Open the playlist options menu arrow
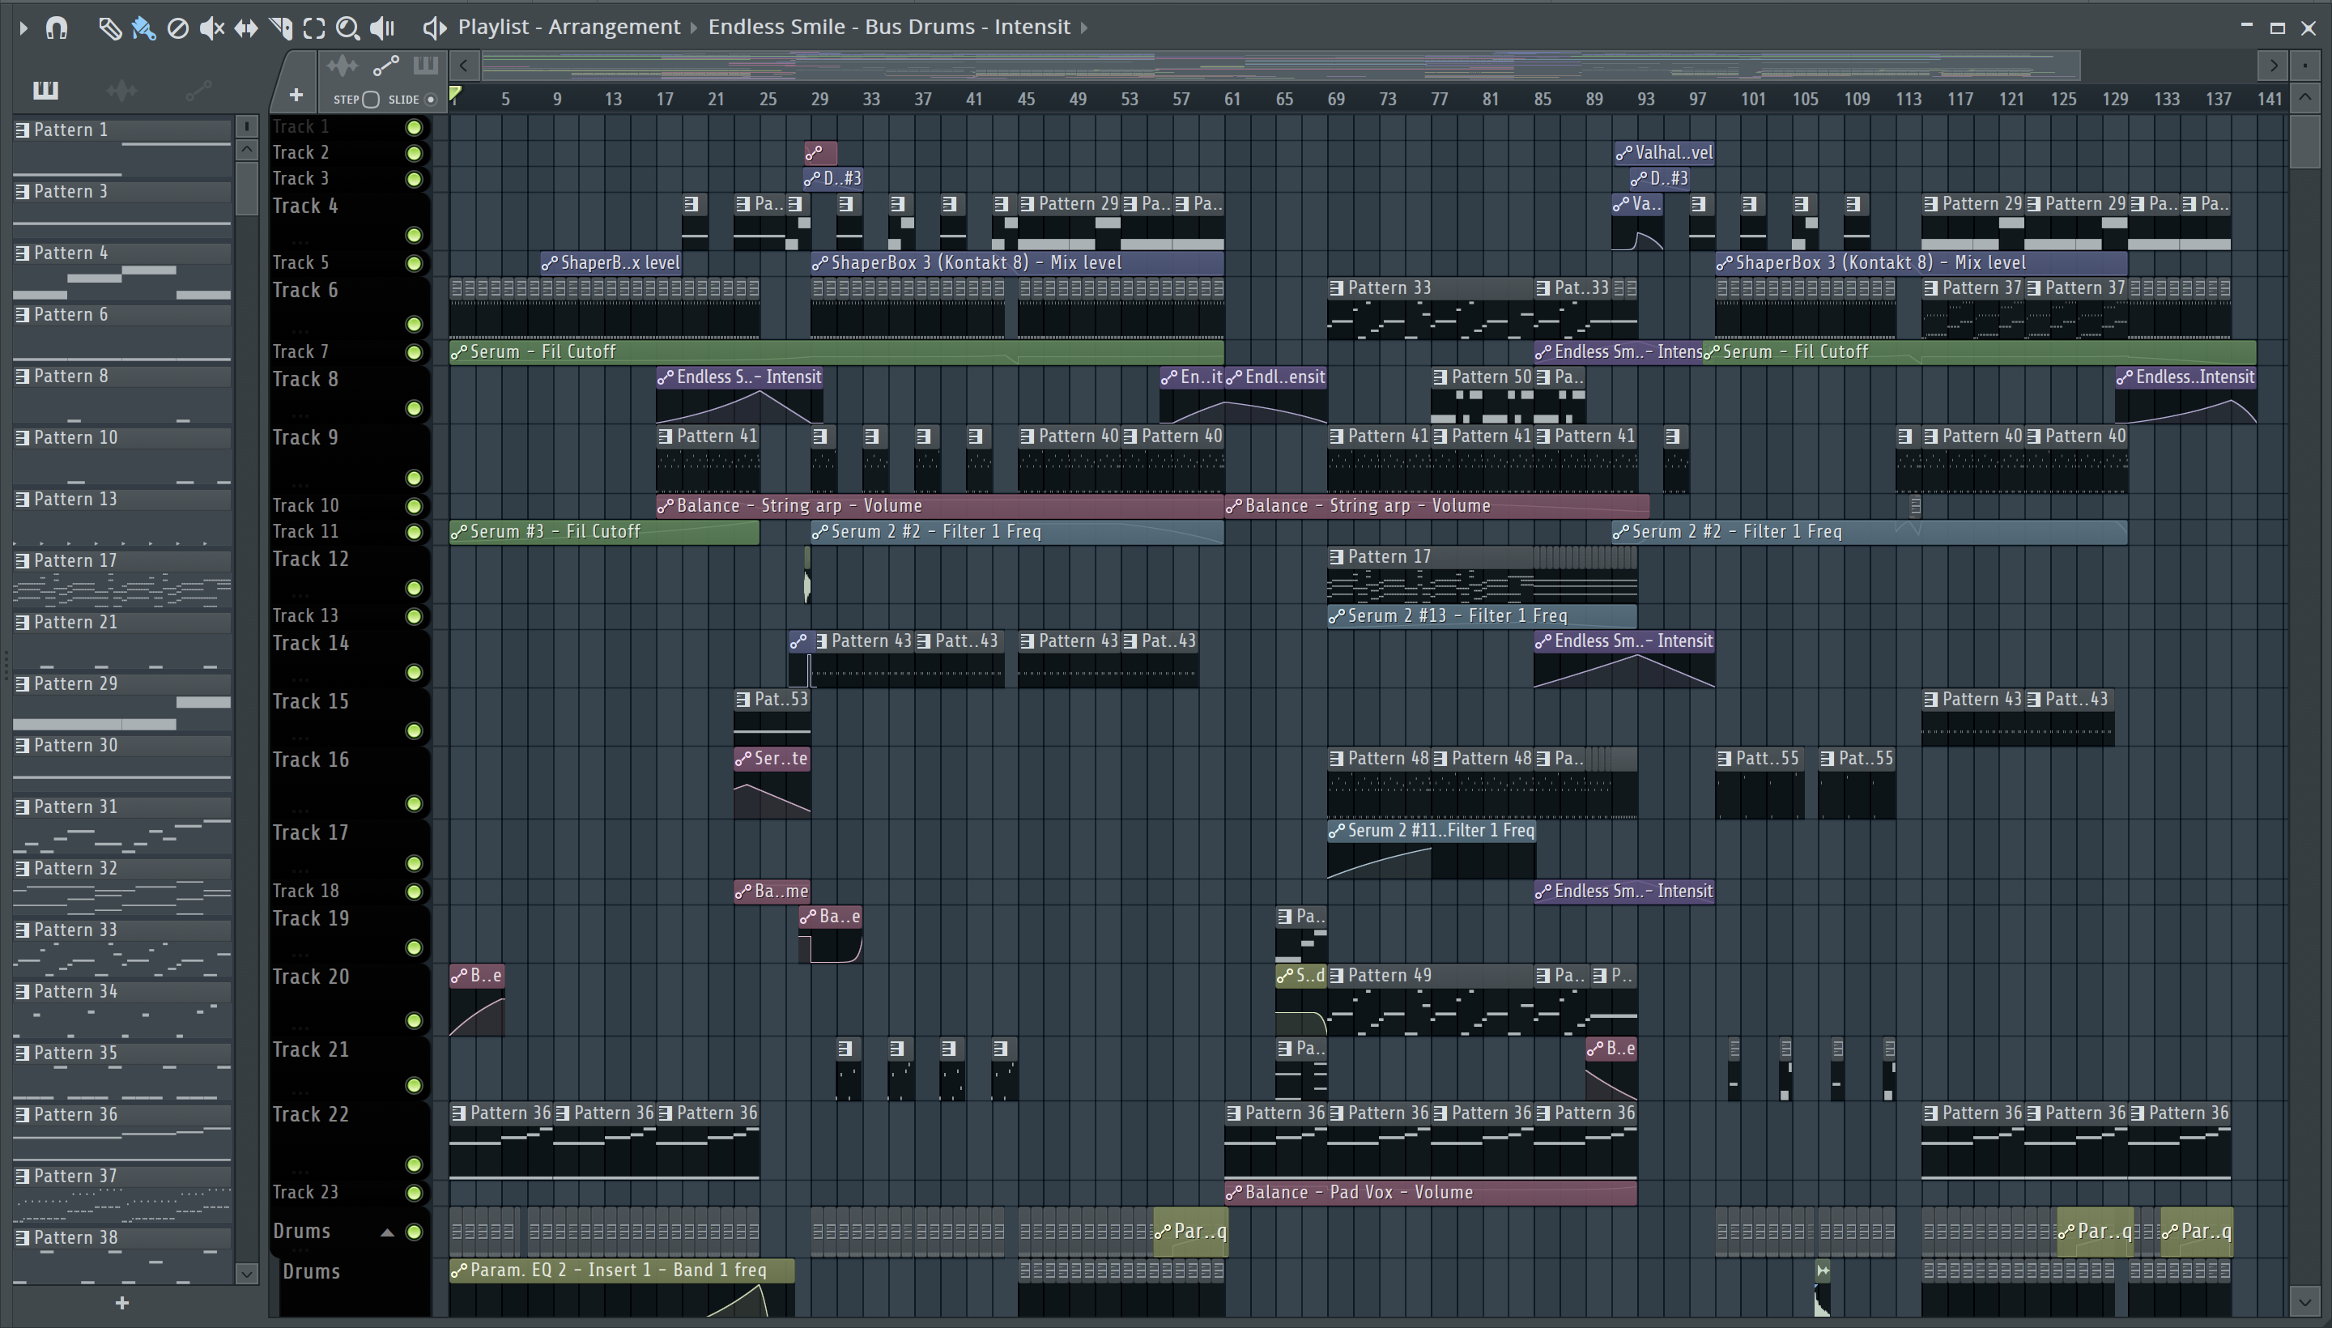Viewport: 2332px width, 1328px height. (x=23, y=28)
